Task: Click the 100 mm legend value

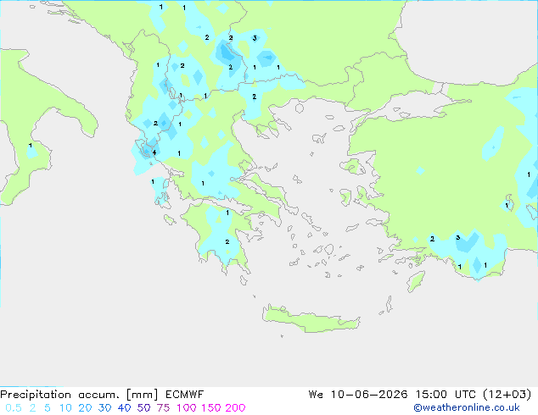Action: point(187,408)
